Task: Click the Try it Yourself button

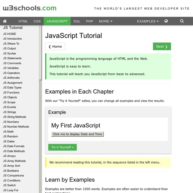Action: point(62,147)
